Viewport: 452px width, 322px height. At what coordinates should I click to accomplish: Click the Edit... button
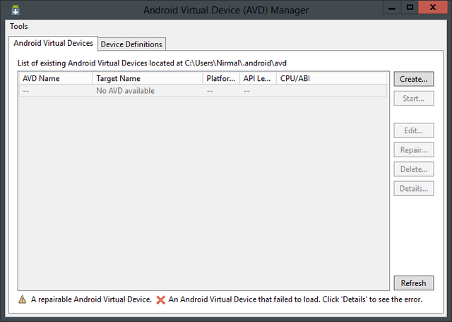tap(414, 130)
